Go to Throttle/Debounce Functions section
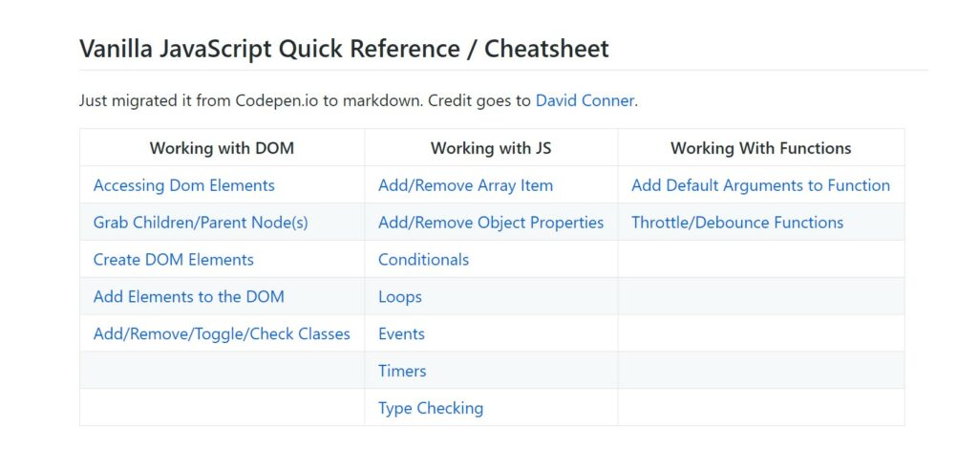Viewport: 978px width, 449px height. tap(737, 223)
